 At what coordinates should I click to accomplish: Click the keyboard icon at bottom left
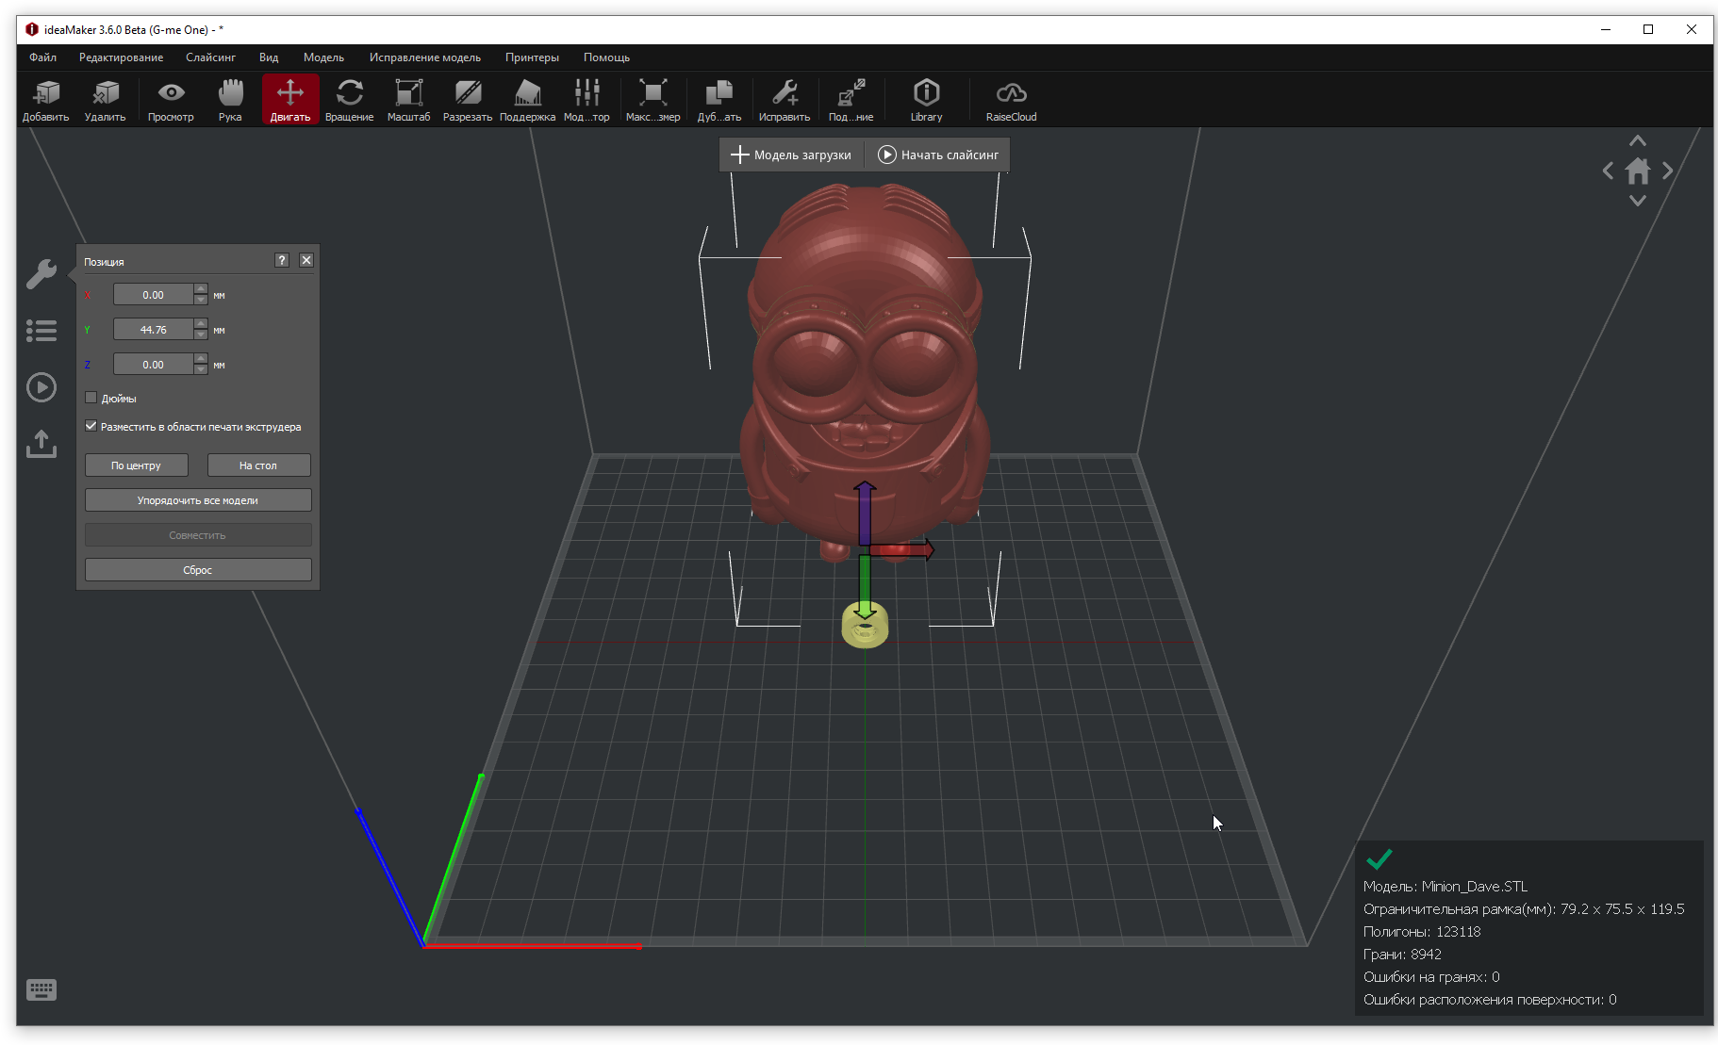coord(41,989)
